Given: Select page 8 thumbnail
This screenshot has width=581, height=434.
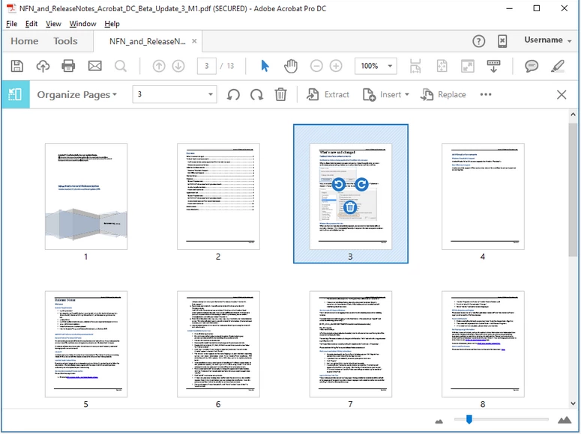Looking at the screenshot, I should (x=483, y=344).
